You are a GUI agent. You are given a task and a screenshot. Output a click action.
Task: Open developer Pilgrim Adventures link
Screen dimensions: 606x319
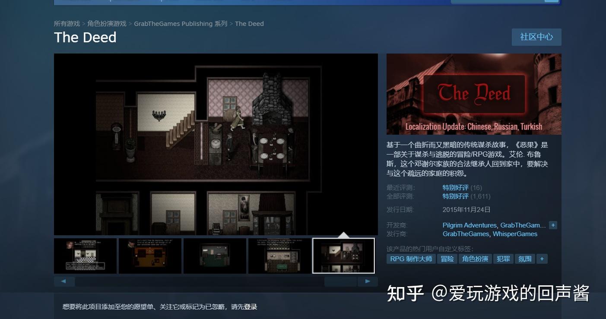click(470, 225)
